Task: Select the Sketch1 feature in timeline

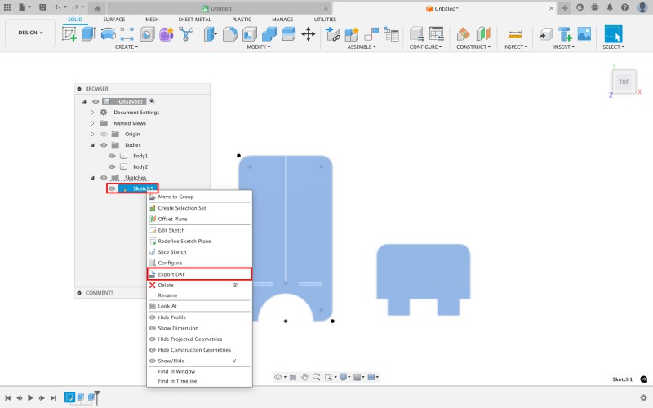Action: (69, 397)
